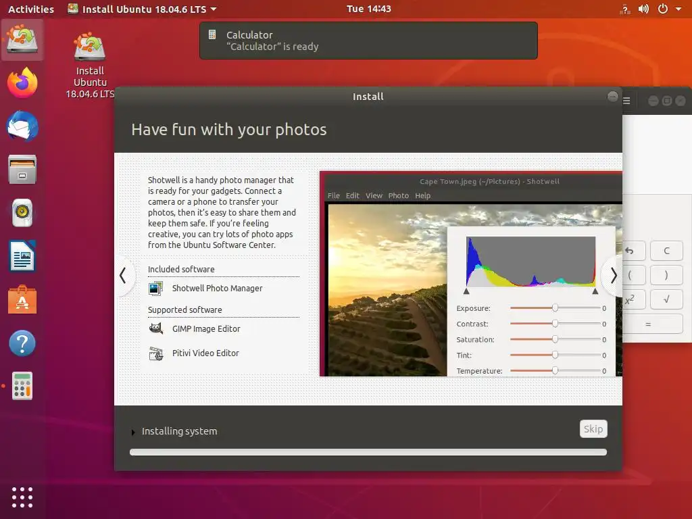Click the Calculator notification icon
The height and width of the screenshot is (519, 692).
click(212, 34)
